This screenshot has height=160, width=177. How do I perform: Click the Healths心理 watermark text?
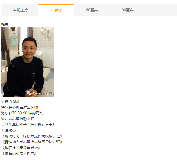pyautogui.click(x=42, y=93)
